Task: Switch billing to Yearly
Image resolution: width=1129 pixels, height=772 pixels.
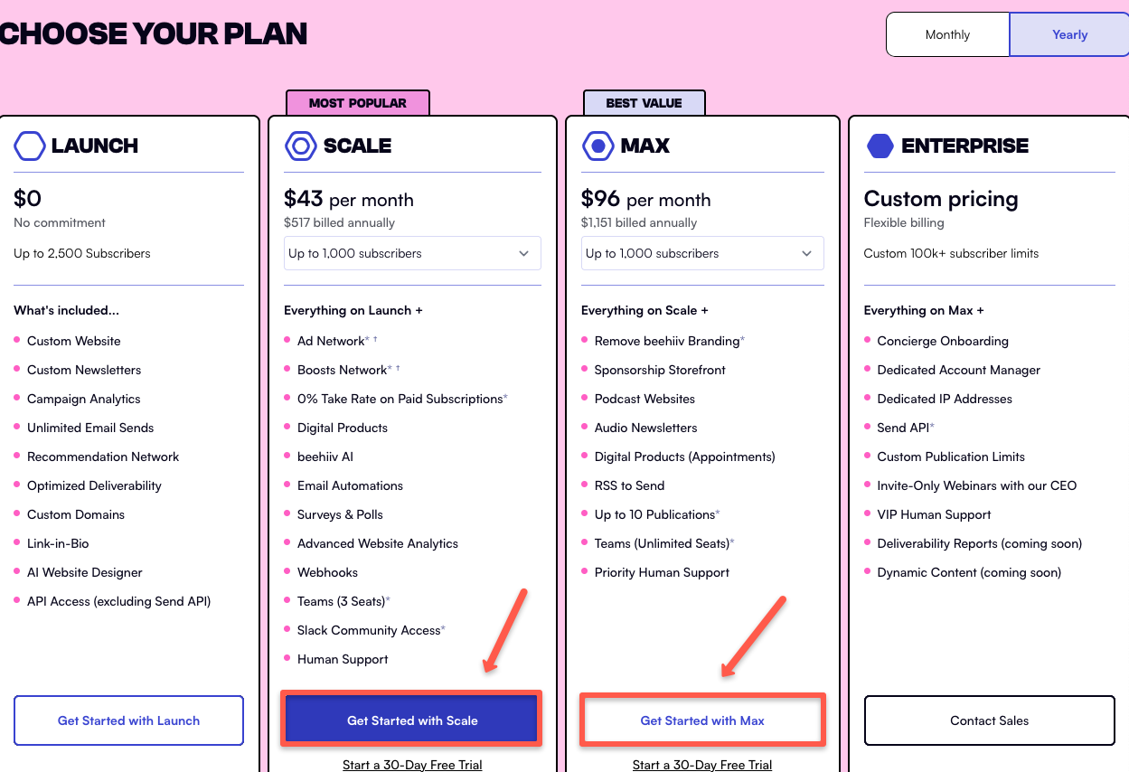Action: pos(1069,33)
